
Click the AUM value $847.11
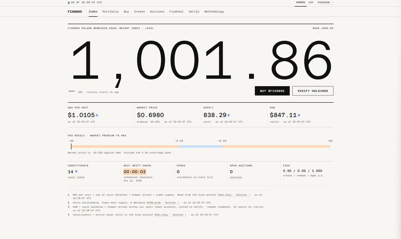tap(283, 115)
